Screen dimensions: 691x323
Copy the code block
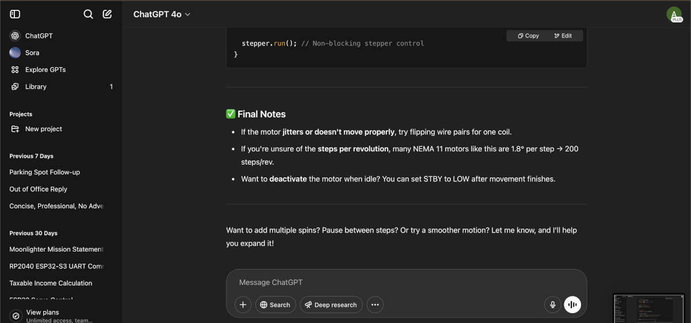click(x=528, y=36)
